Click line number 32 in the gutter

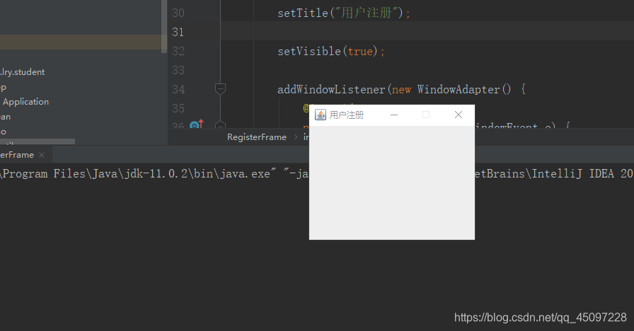click(178, 52)
